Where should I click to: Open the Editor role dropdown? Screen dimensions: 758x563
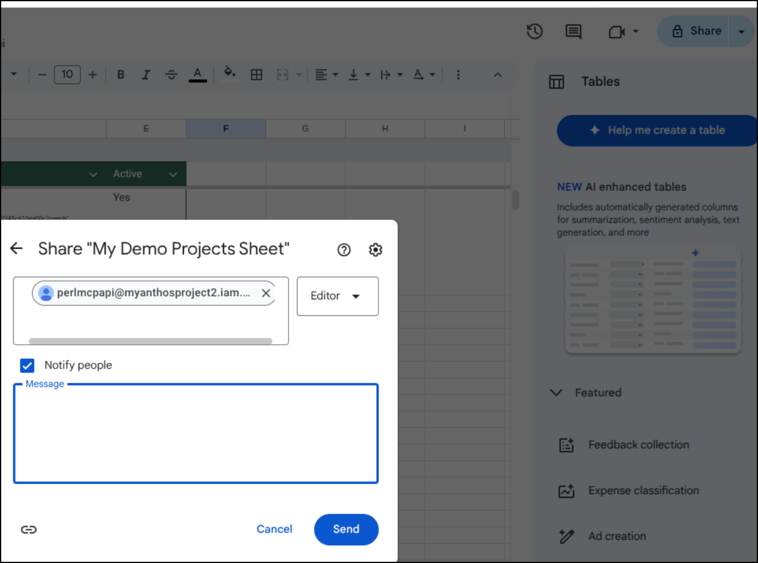[337, 296]
